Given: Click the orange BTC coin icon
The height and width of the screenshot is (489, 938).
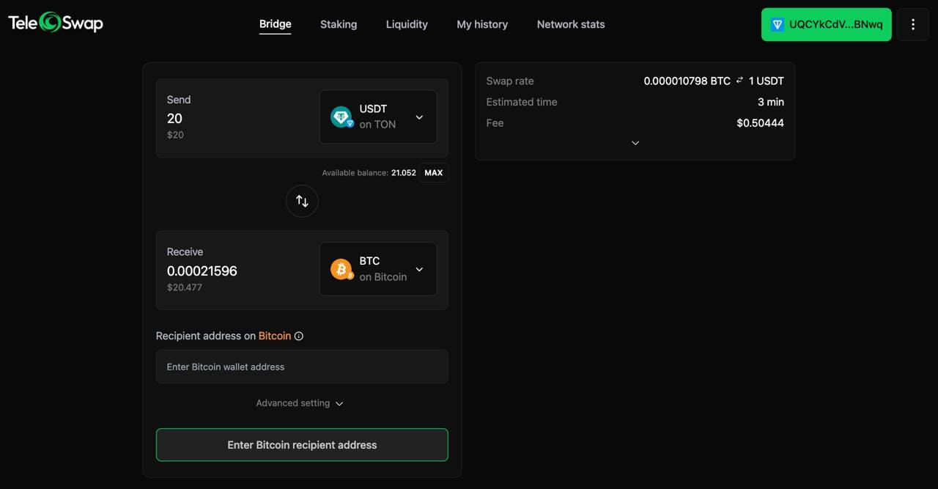Looking at the screenshot, I should [x=341, y=269].
